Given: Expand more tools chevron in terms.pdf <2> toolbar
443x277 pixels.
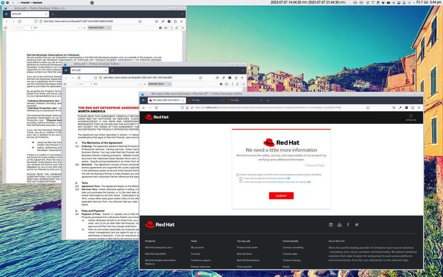Looking at the screenshot, I should (183, 28).
